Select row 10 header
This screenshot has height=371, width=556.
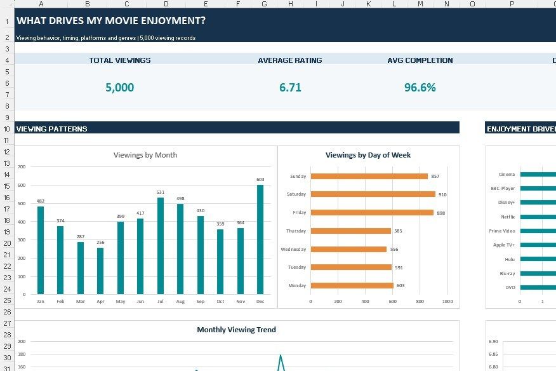(x=7, y=129)
